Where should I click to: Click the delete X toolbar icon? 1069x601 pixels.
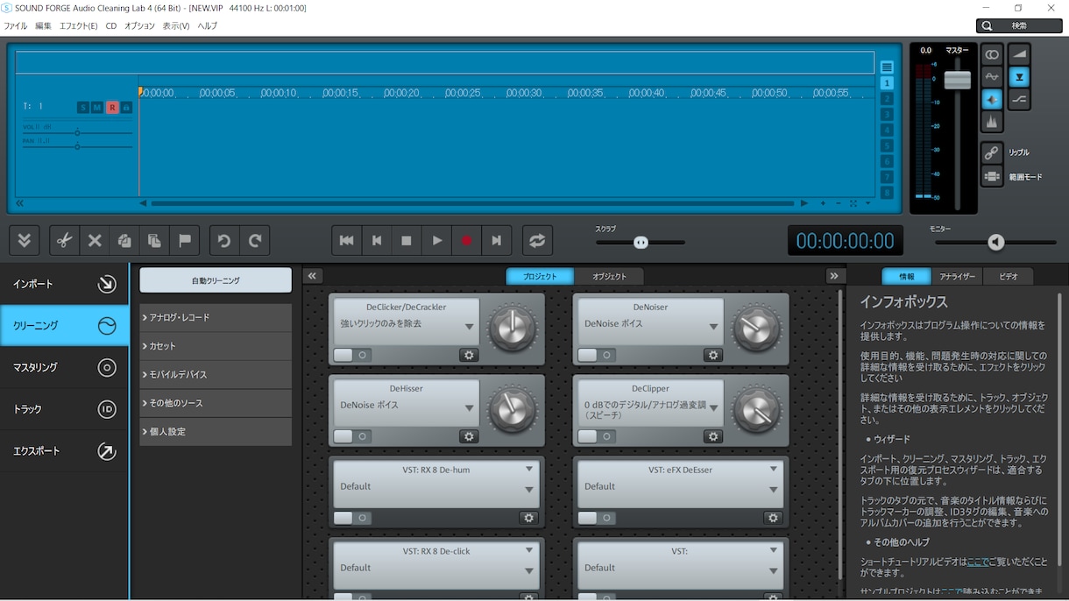(95, 240)
